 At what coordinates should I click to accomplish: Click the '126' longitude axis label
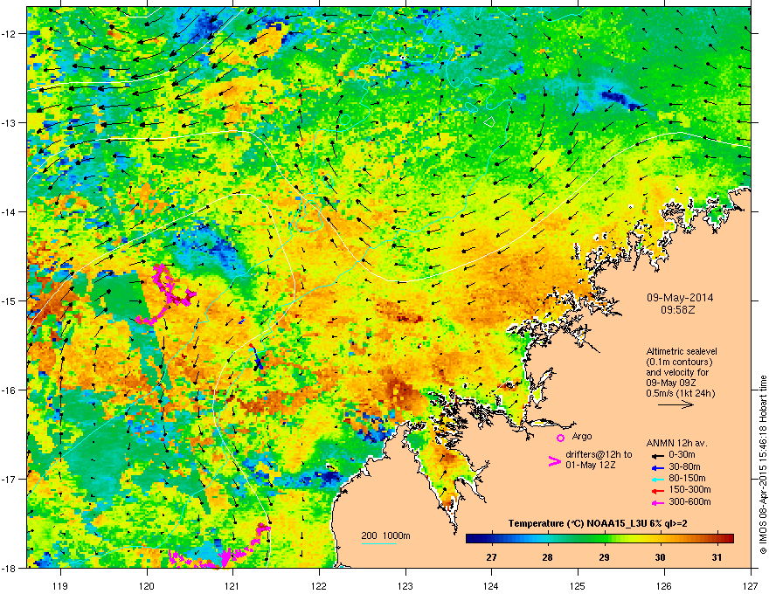pyautogui.click(x=664, y=585)
